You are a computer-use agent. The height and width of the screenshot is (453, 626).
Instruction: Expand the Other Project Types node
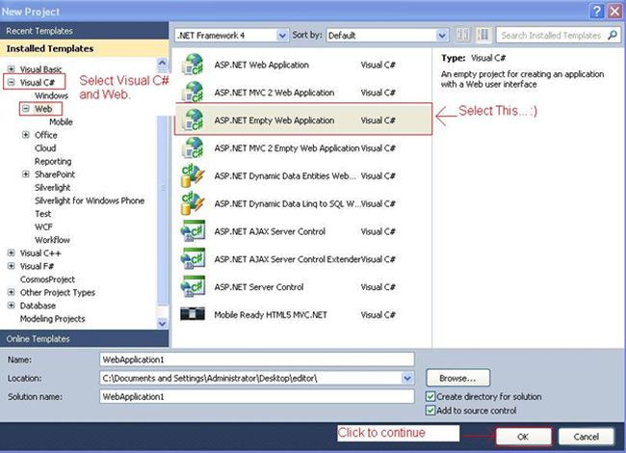click(12, 292)
